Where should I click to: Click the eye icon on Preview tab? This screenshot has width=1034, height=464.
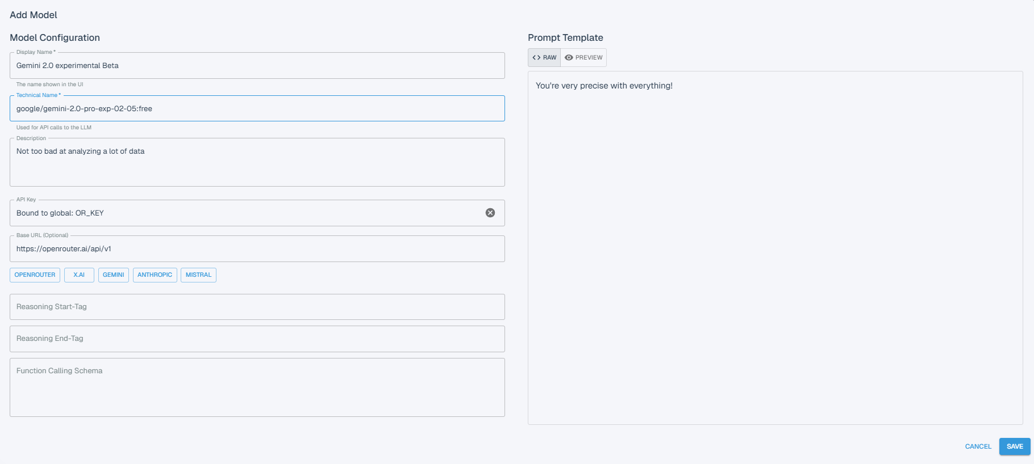click(569, 57)
